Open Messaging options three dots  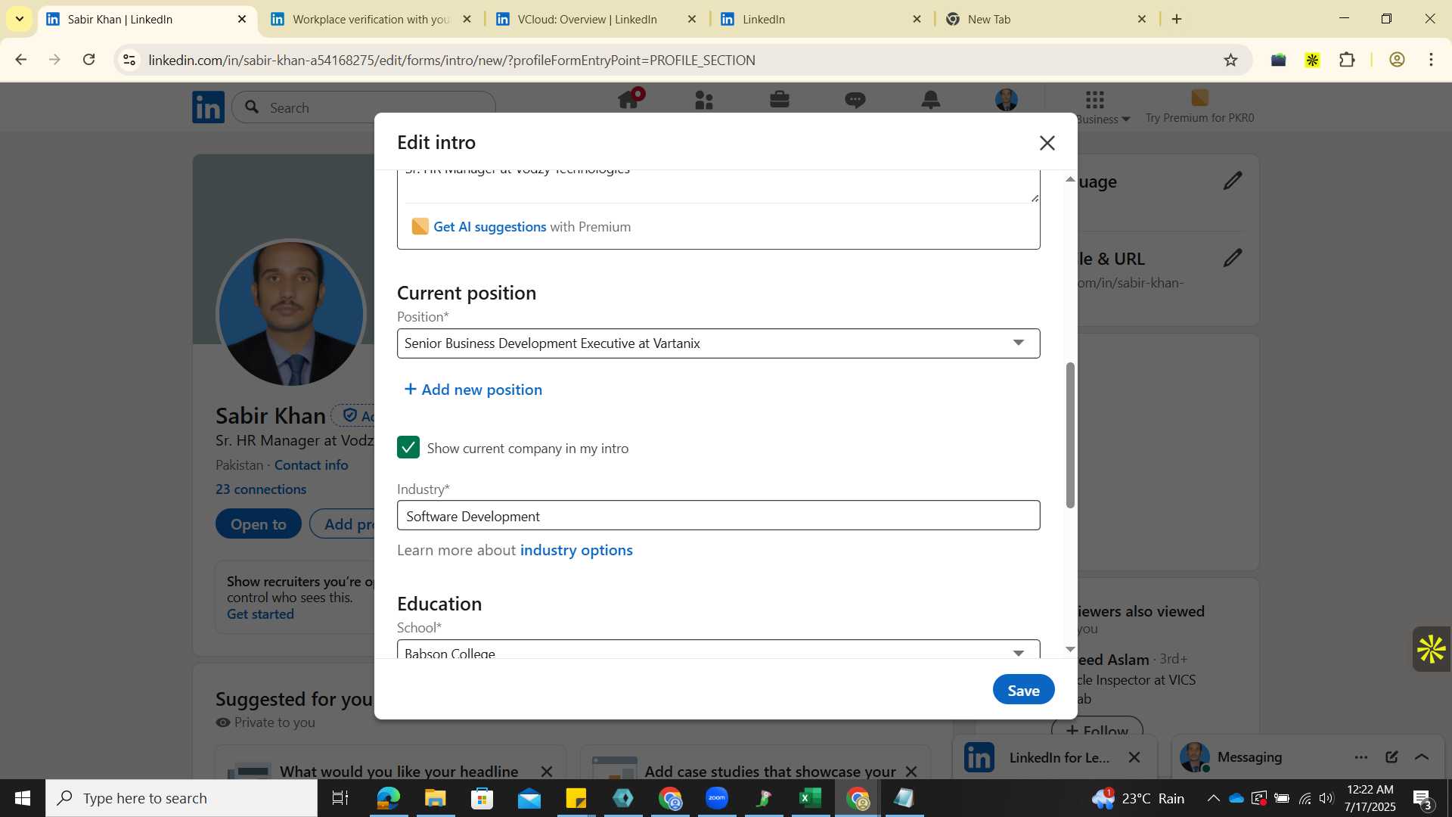point(1361,757)
